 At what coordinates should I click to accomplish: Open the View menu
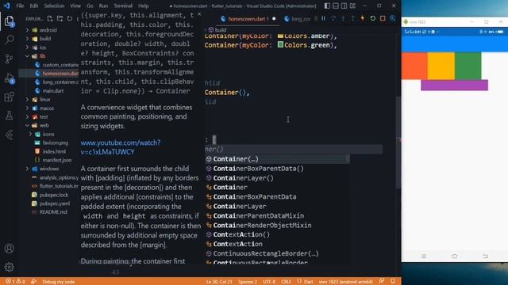75,6
